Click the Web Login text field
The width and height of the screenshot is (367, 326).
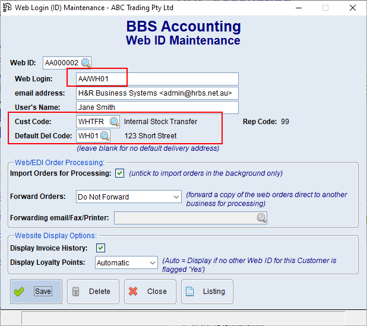(157, 79)
